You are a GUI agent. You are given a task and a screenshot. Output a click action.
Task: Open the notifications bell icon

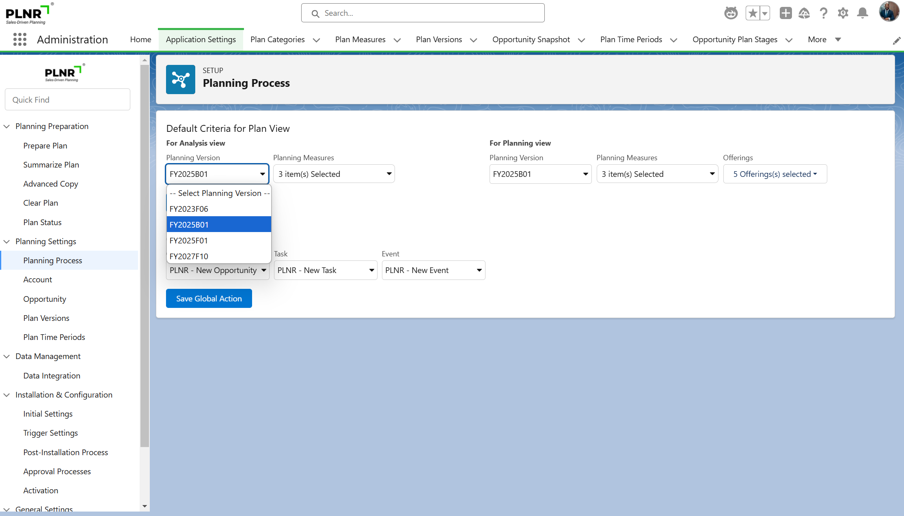coord(863,13)
